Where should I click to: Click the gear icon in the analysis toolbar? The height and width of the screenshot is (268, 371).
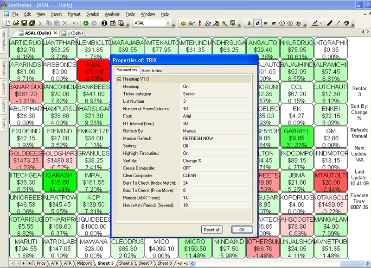click(x=183, y=23)
